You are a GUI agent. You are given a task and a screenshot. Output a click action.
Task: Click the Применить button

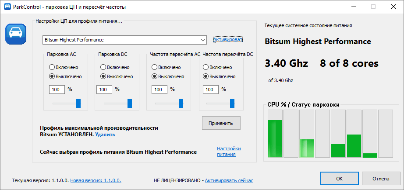[x=221, y=123]
